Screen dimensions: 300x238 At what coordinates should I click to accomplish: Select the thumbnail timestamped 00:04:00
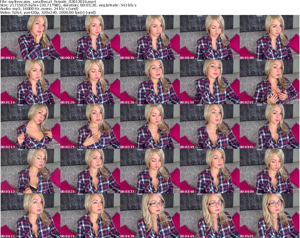(x=270, y=171)
